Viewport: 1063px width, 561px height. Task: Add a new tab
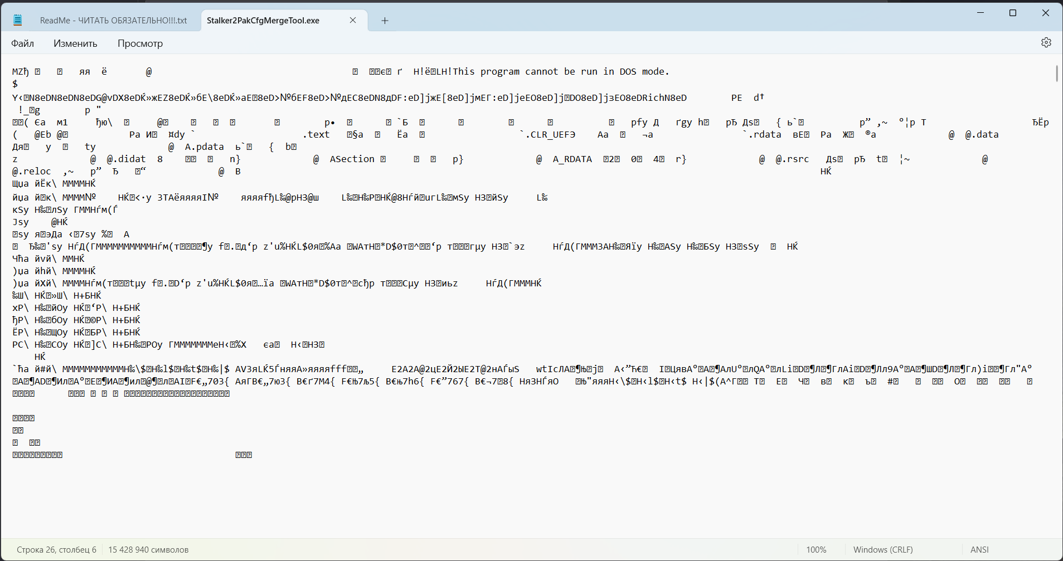tap(385, 21)
